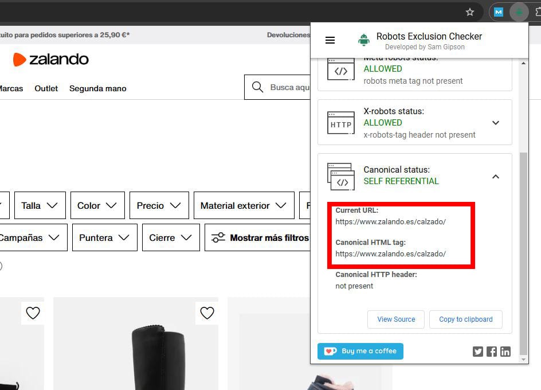This screenshot has height=390, width=541.
Task: Click the scrollbar up arrow in popup
Action: coord(523,63)
